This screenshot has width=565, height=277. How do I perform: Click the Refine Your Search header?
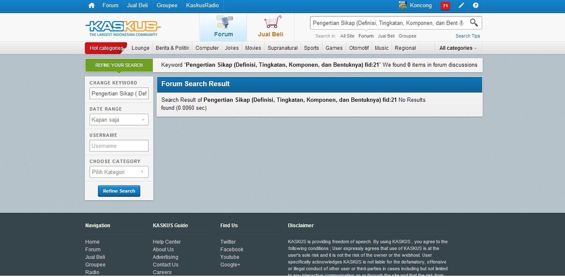[119, 65]
